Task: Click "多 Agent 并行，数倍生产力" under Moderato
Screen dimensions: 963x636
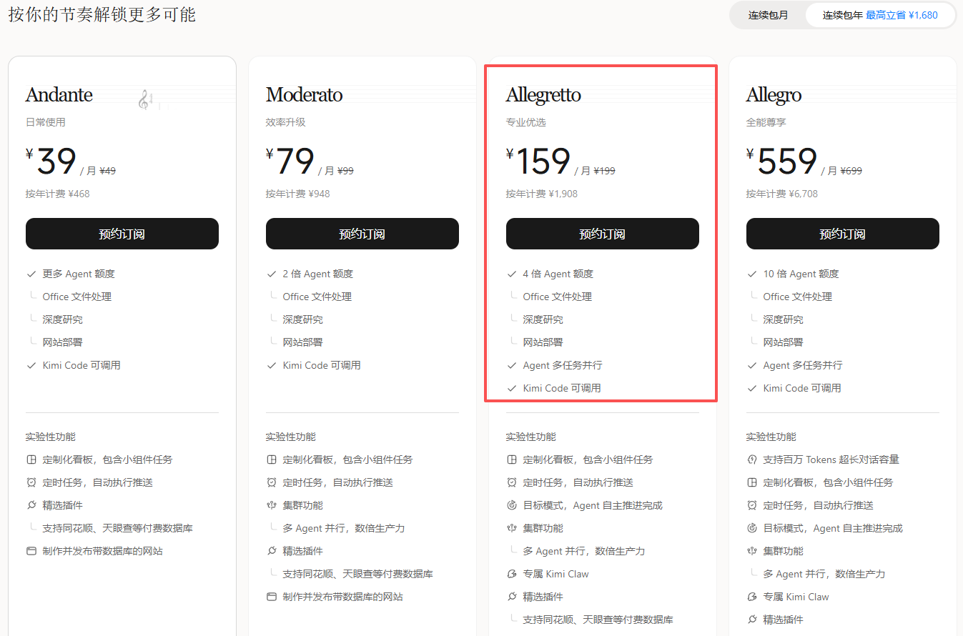Action: (344, 528)
